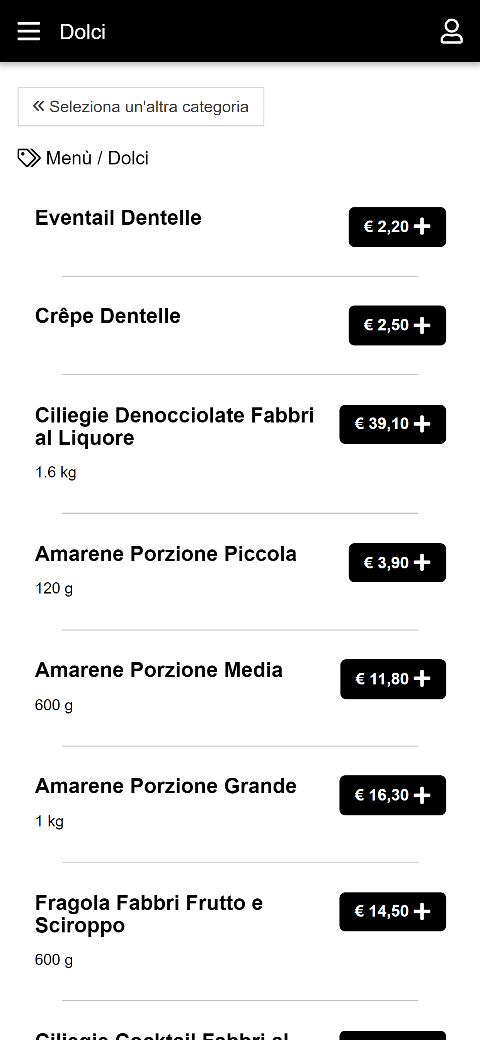Click the double chevron back arrow icon
Screen dimensions: 480x1040
coord(39,106)
